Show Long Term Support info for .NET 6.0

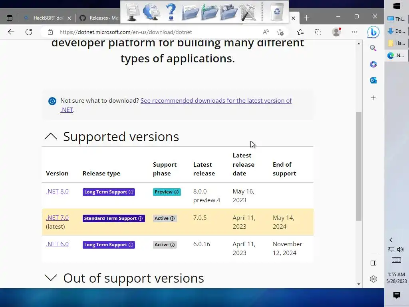[x=131, y=245]
